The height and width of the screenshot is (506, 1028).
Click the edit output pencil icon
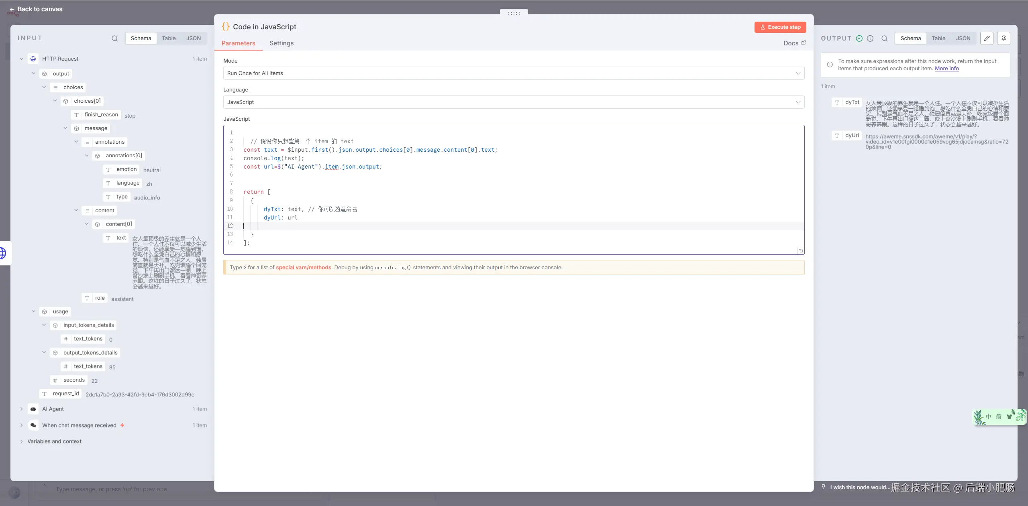pos(987,39)
